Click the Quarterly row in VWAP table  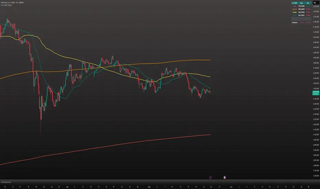301,9
